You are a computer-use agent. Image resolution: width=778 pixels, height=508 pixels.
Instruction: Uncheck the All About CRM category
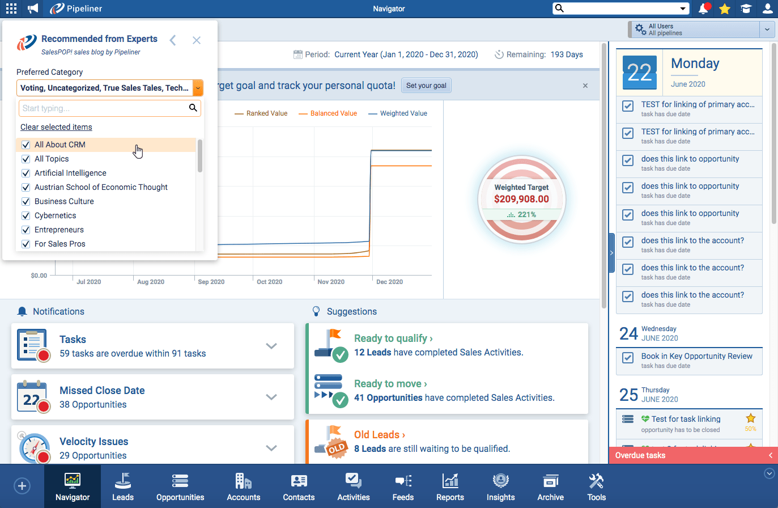pos(25,145)
